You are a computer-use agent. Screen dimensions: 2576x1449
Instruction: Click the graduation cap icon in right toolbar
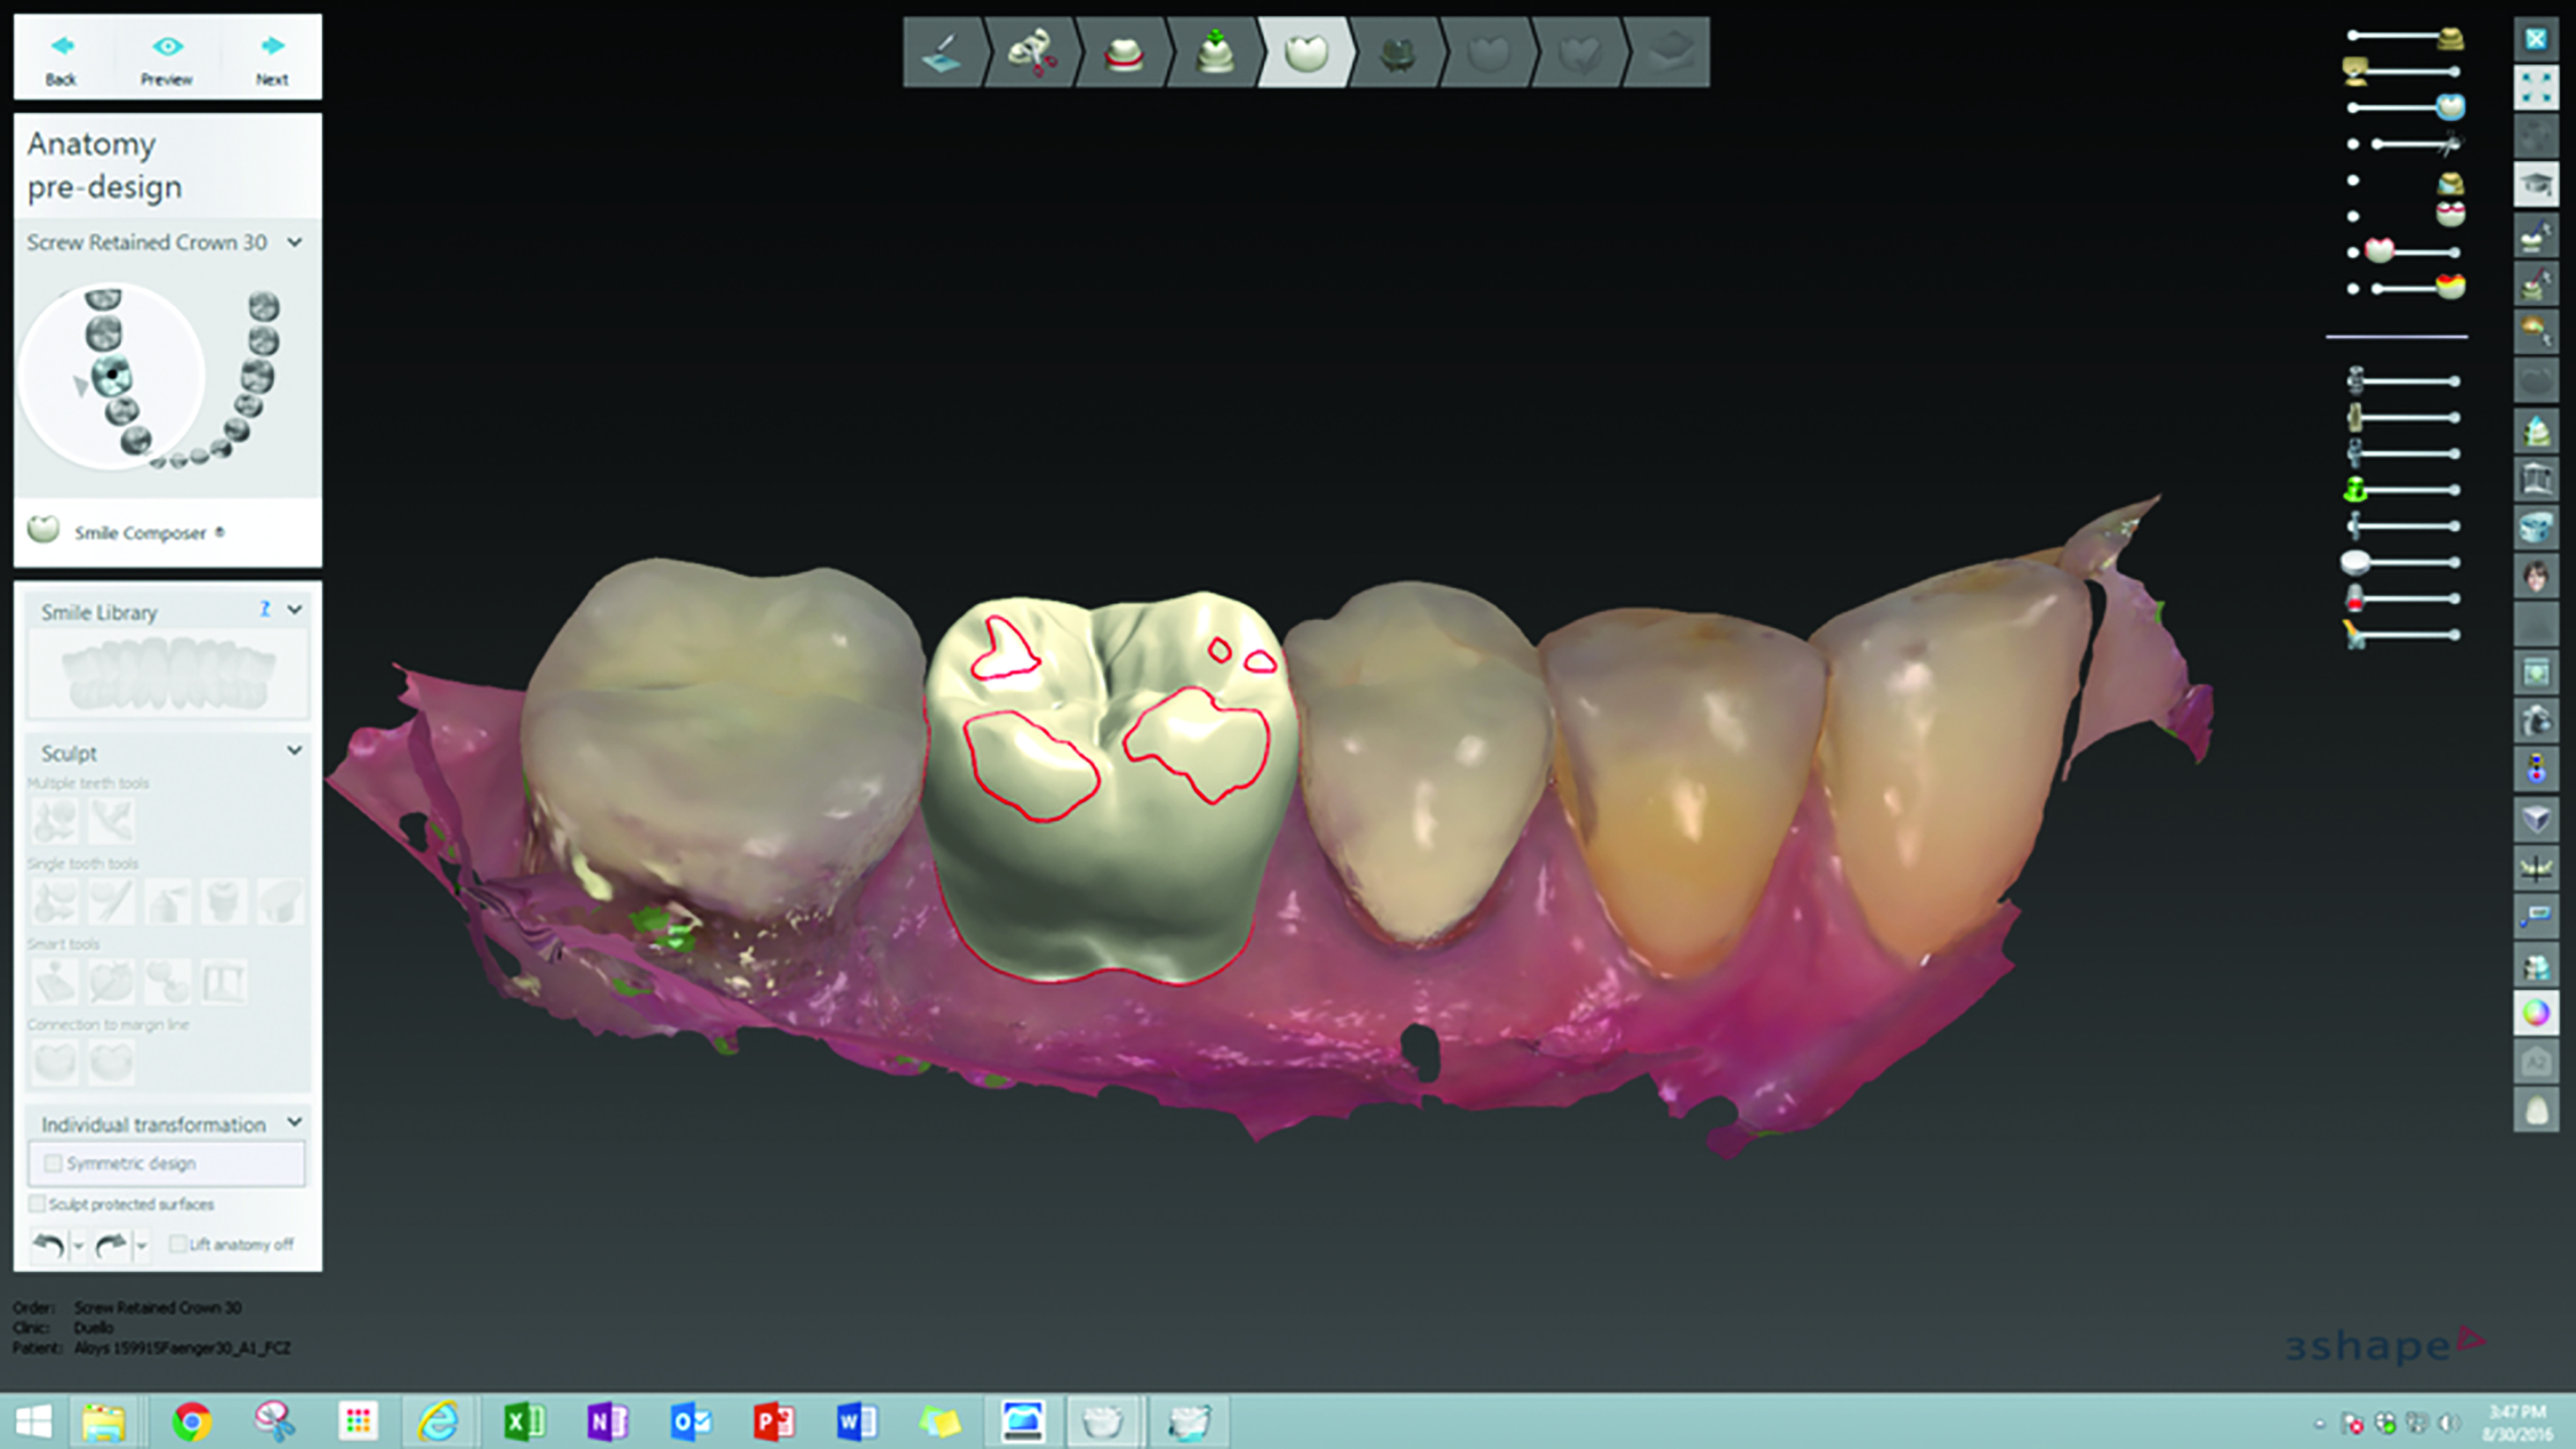[x=2536, y=185]
